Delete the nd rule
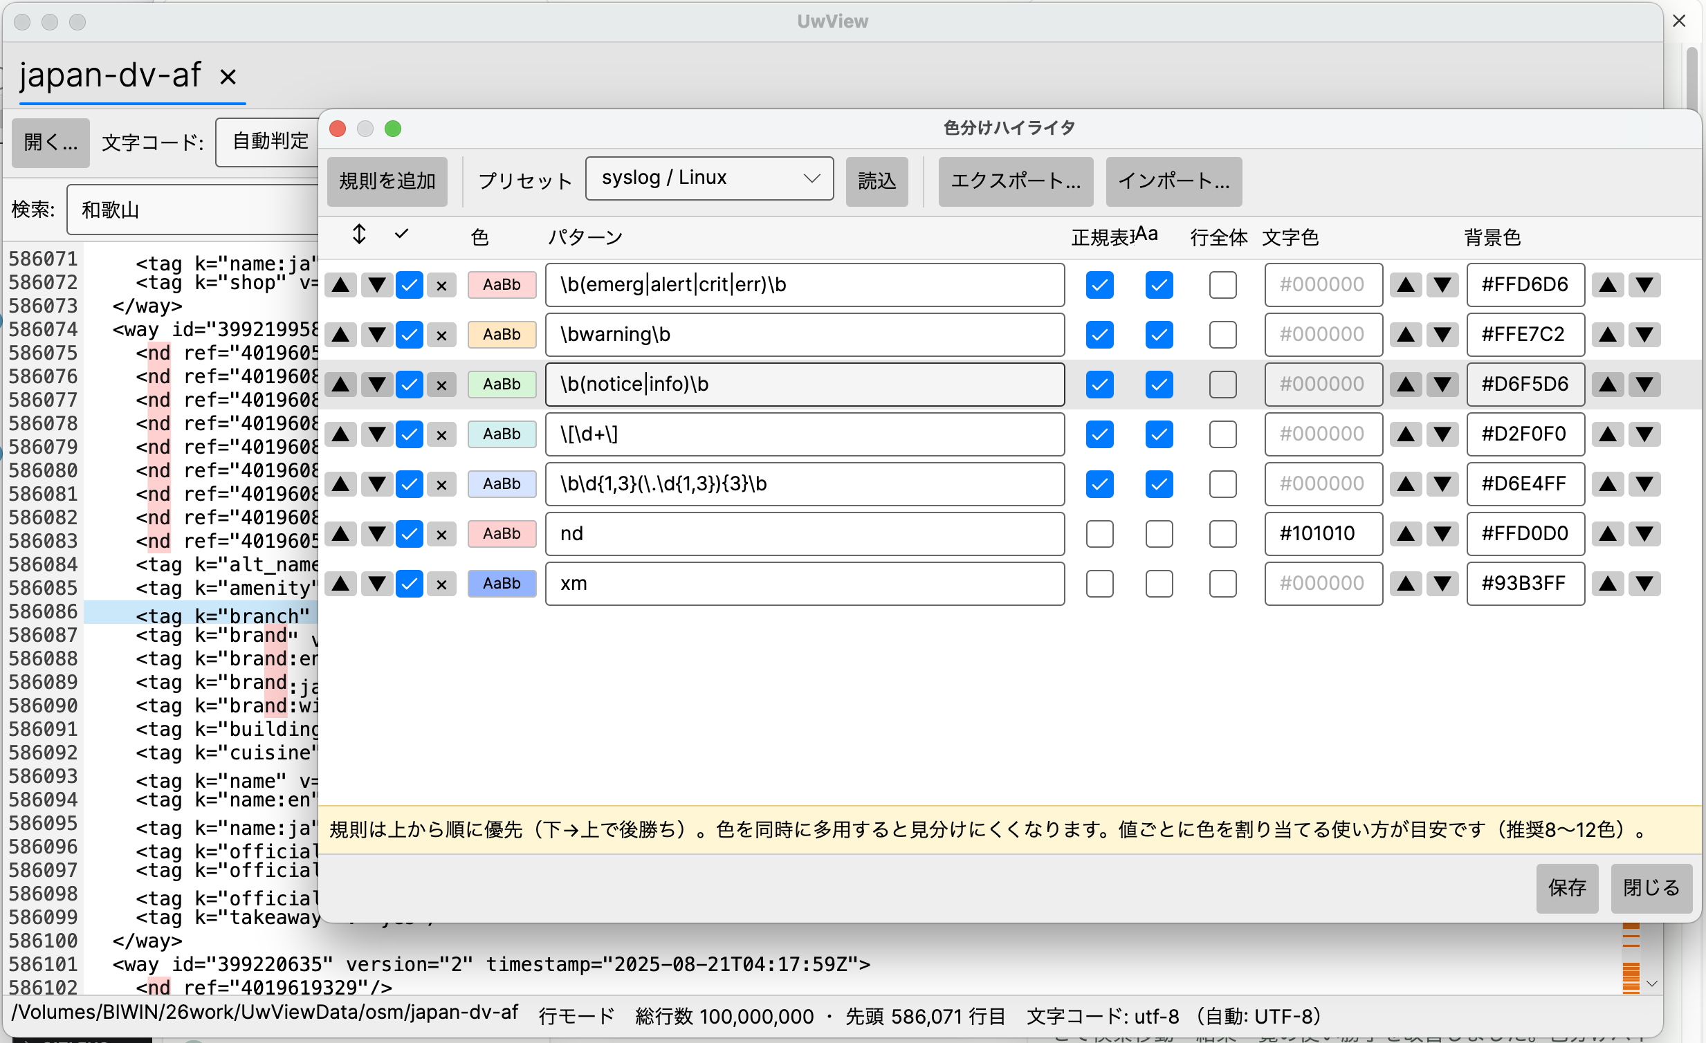Screen dimensions: 1706x1043 pyautogui.click(x=442, y=535)
